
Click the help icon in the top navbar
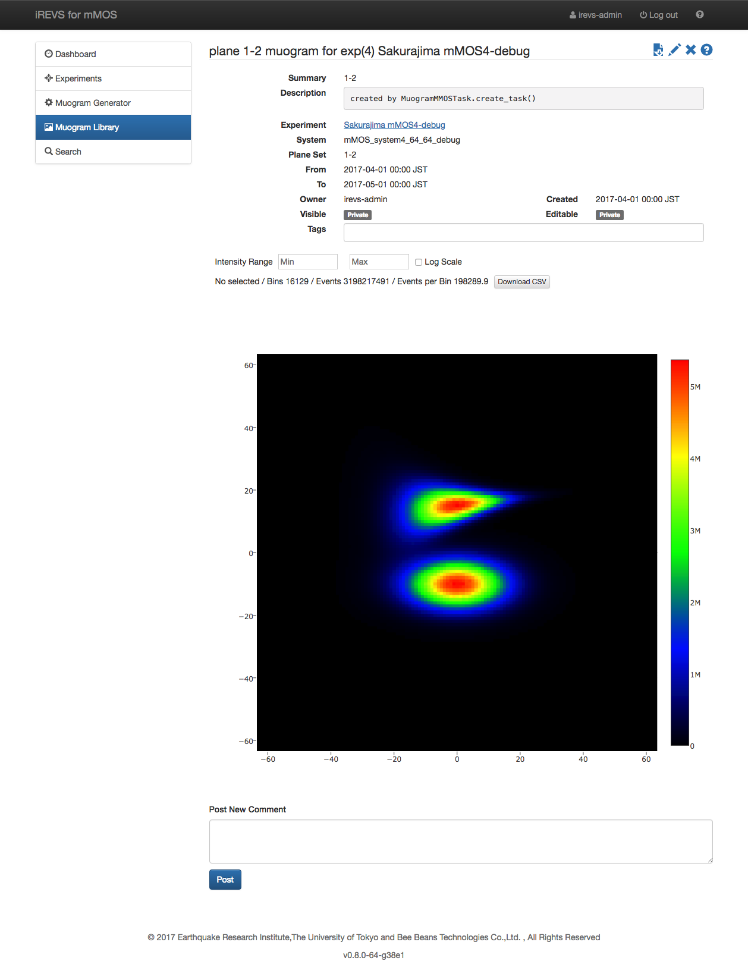click(700, 15)
